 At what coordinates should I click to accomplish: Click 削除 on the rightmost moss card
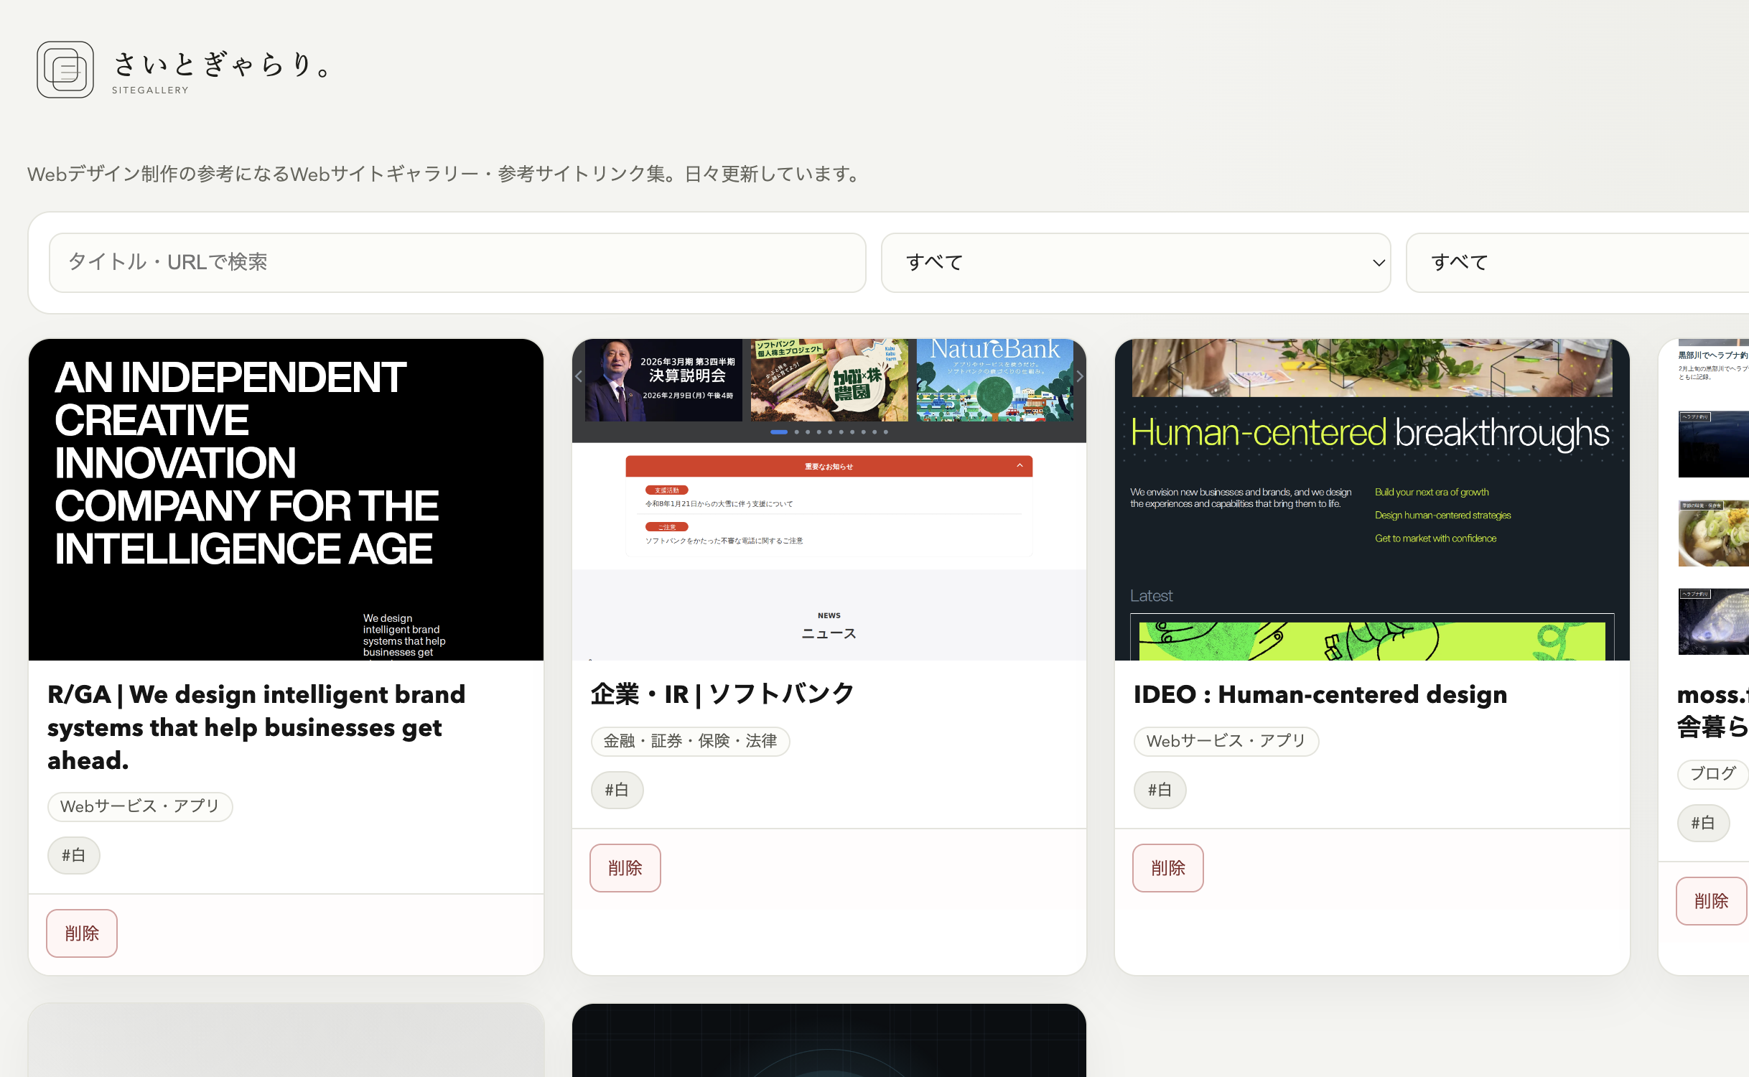coord(1712,900)
